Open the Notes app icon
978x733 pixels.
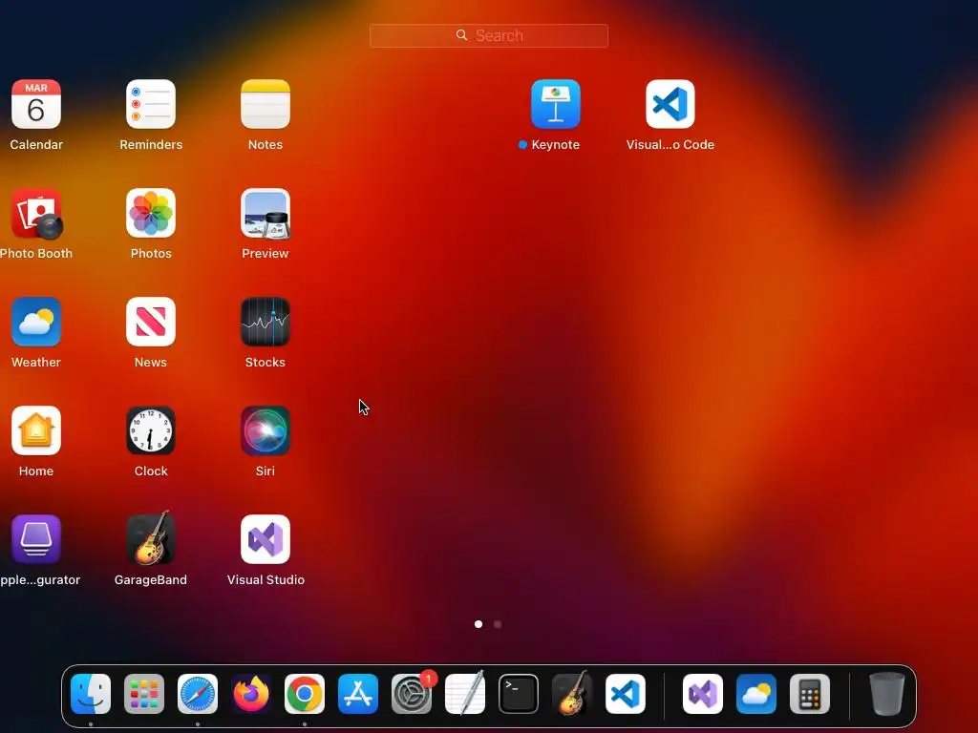(x=266, y=104)
